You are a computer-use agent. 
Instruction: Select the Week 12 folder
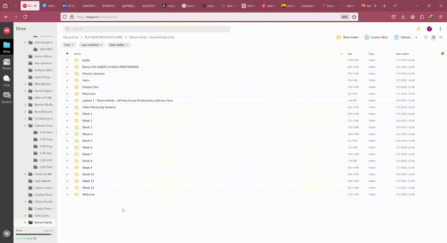[88, 188]
